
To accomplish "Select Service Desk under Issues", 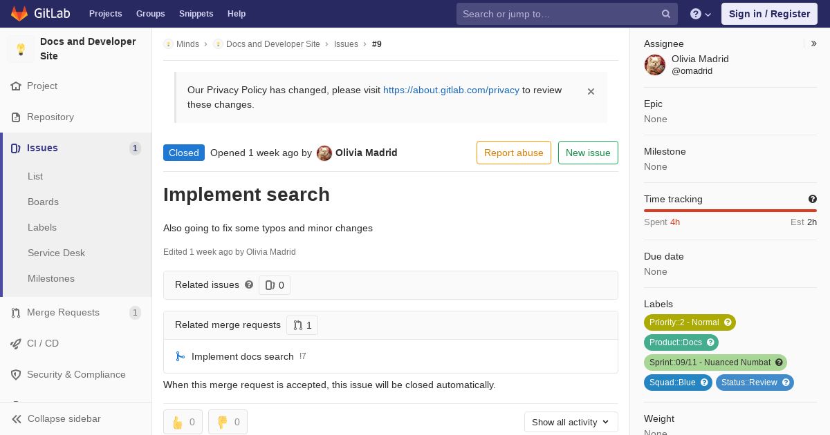I will [56, 253].
